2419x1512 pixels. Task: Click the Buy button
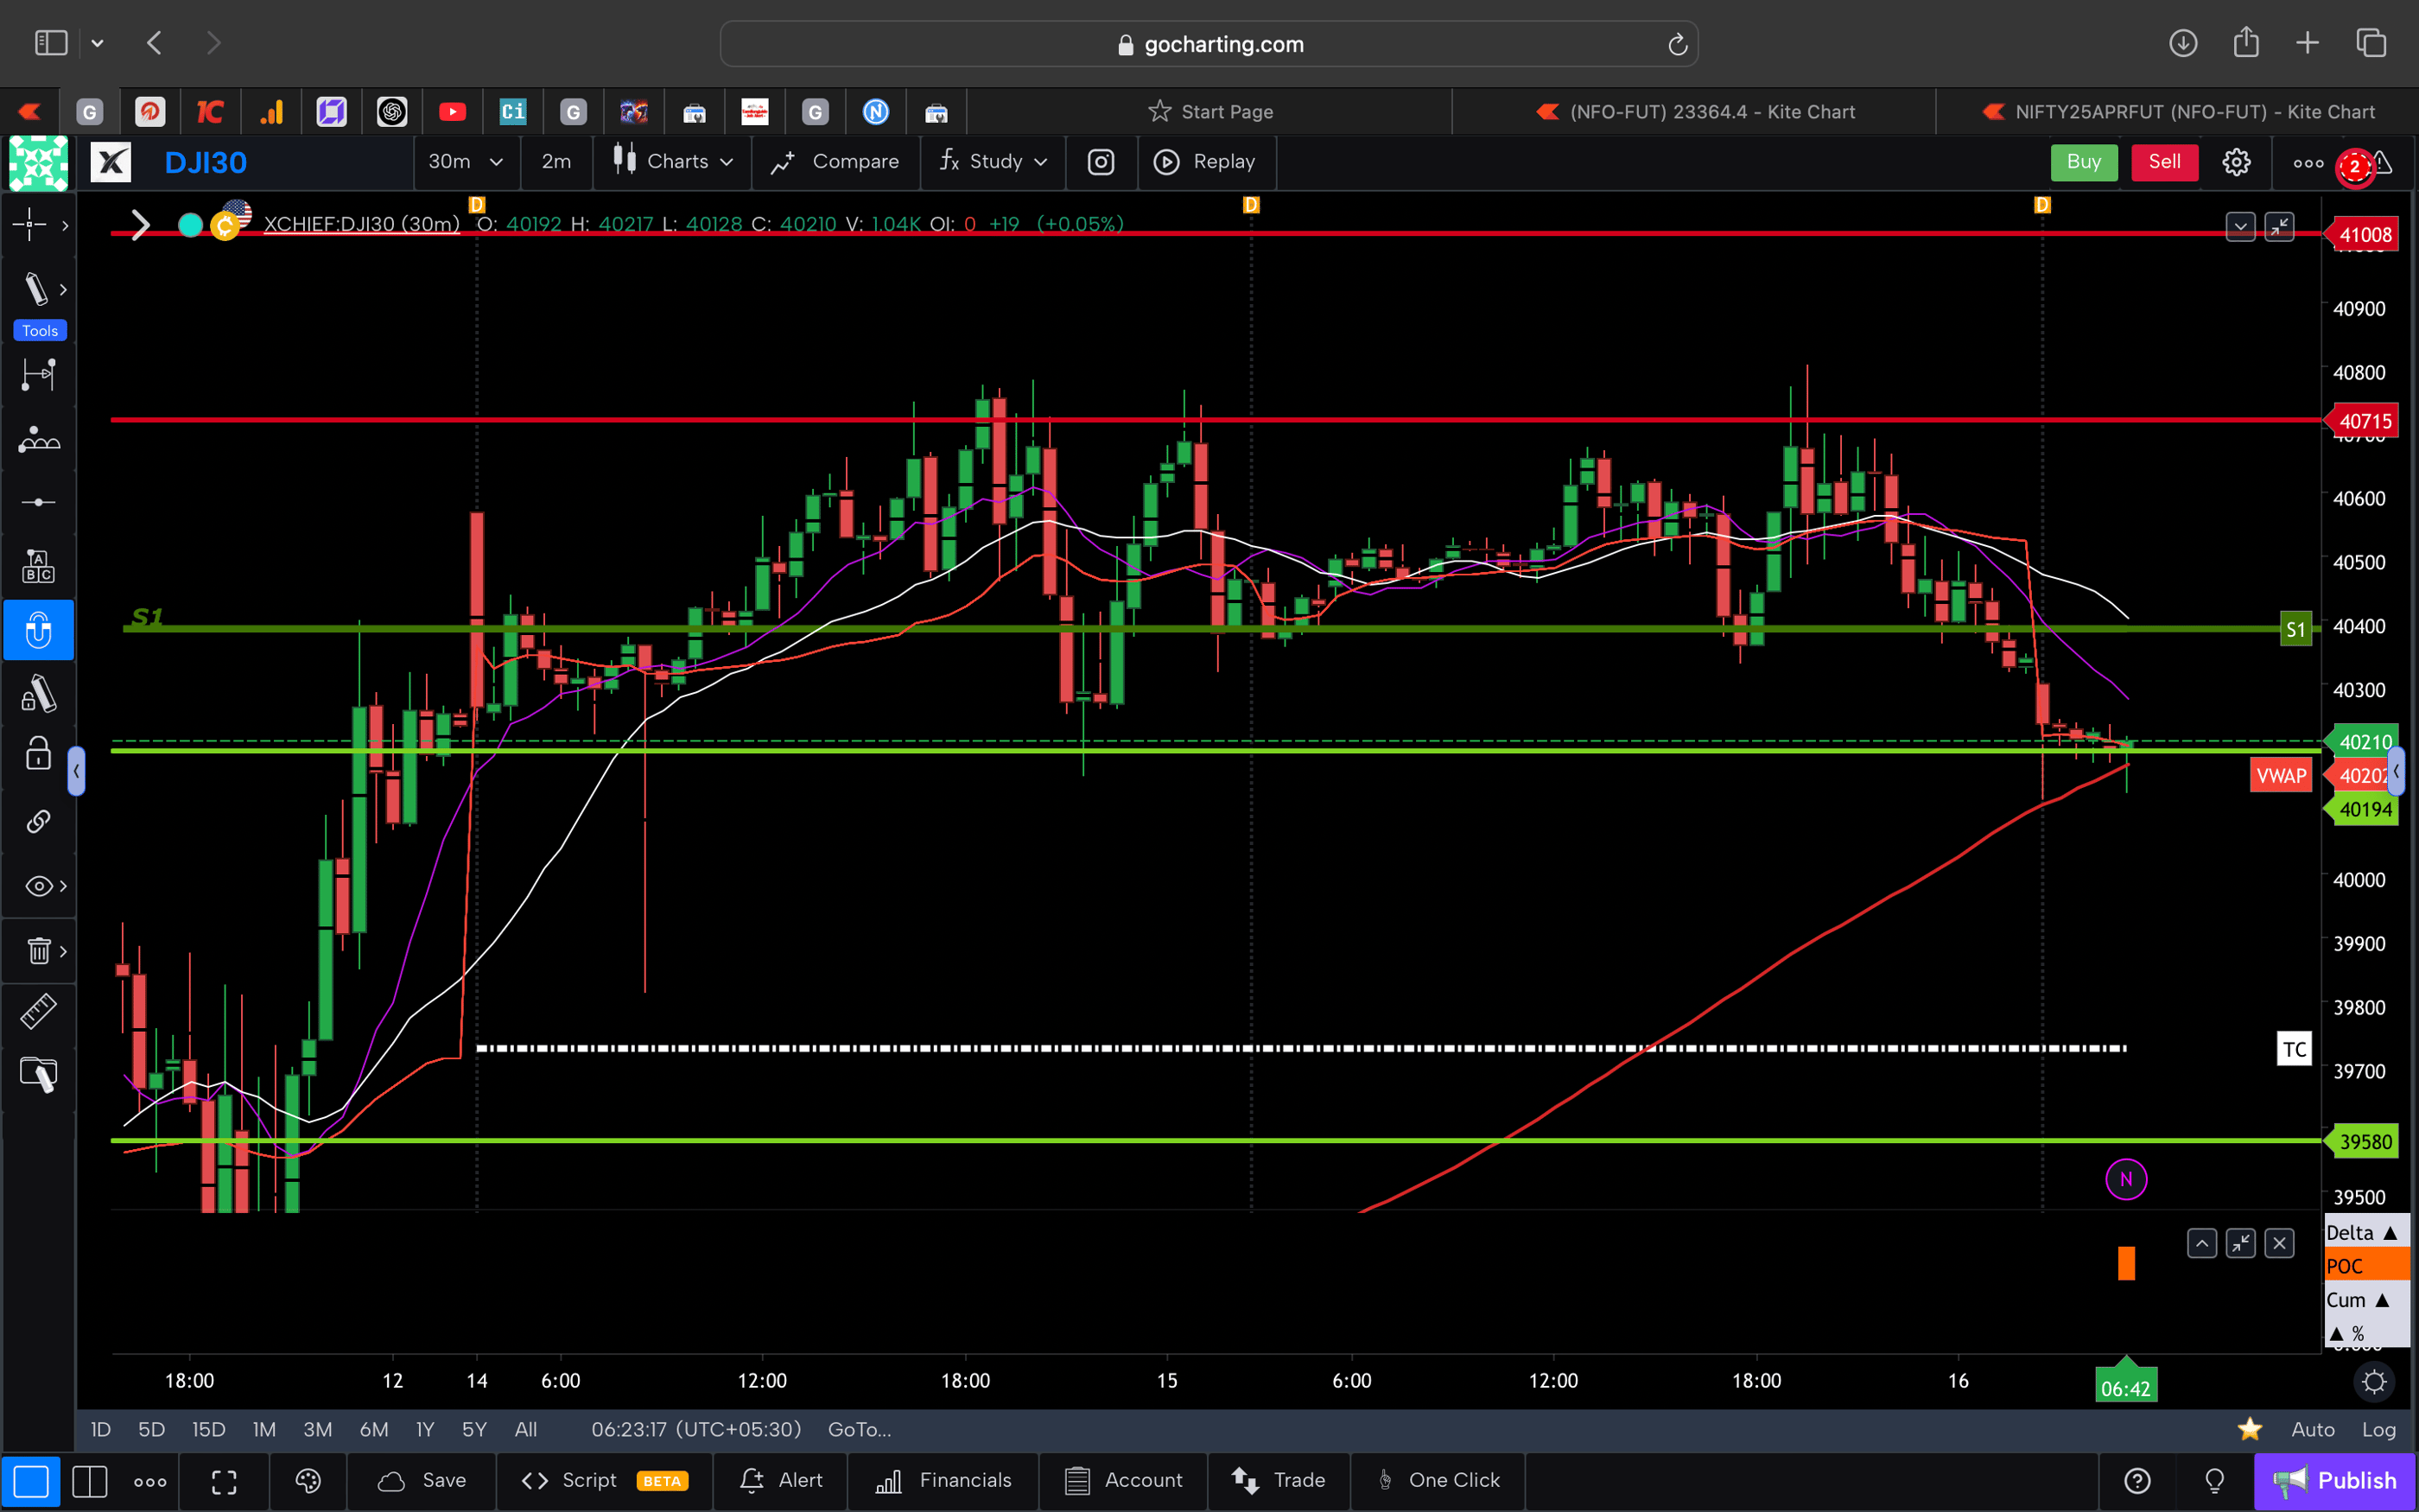click(x=2083, y=161)
